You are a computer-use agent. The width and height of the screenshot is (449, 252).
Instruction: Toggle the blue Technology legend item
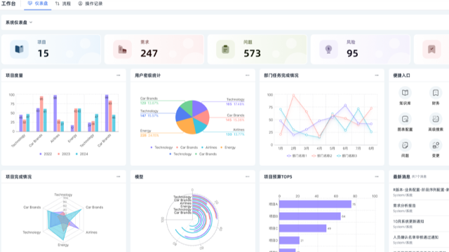pos(180,154)
